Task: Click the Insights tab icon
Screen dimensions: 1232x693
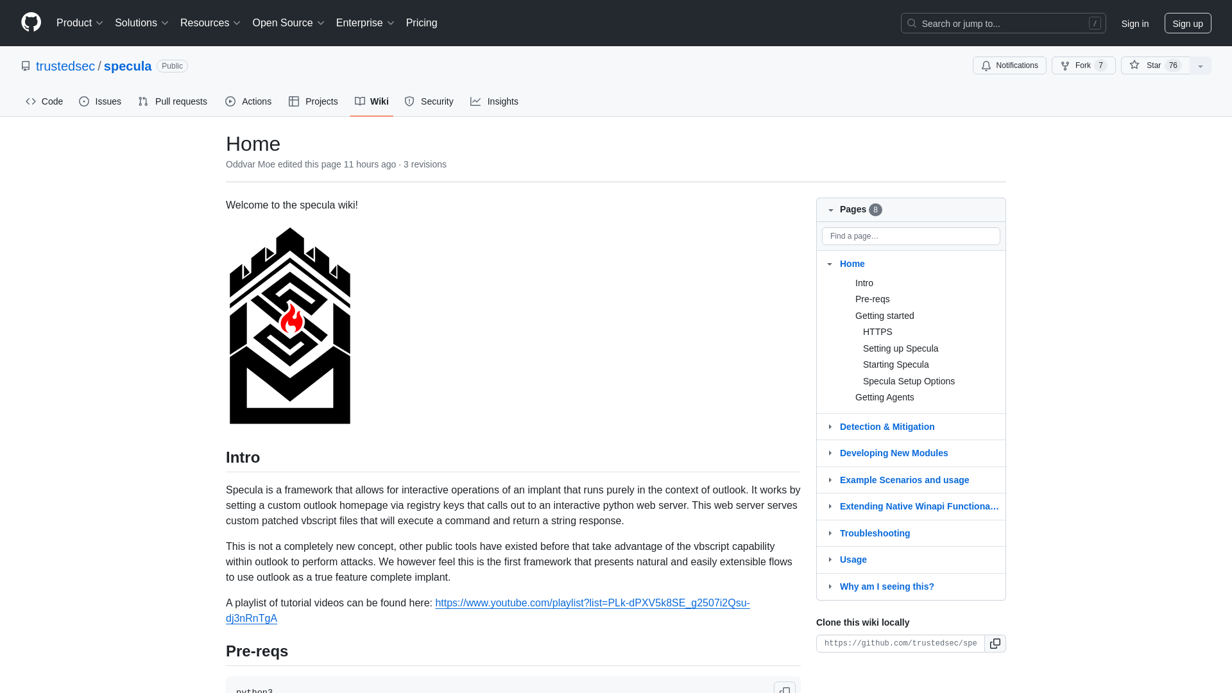Action: click(x=475, y=101)
